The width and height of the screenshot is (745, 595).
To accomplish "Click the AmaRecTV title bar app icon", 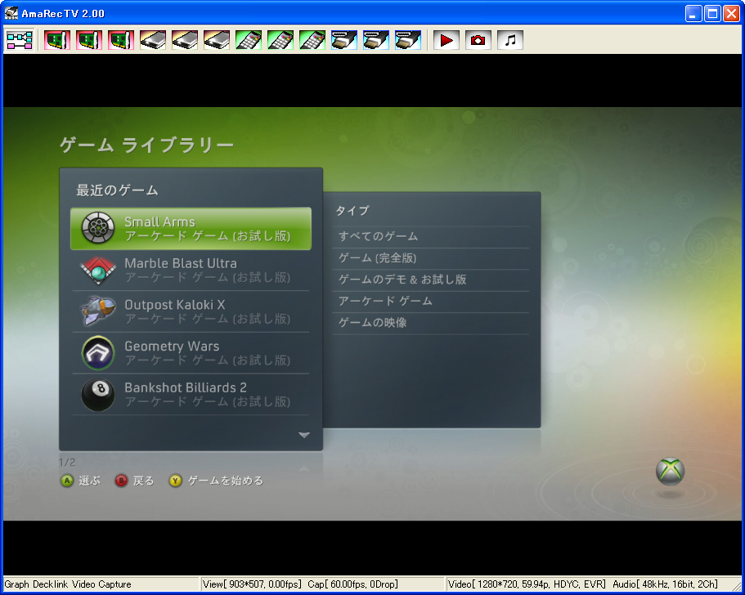I will (11, 13).
